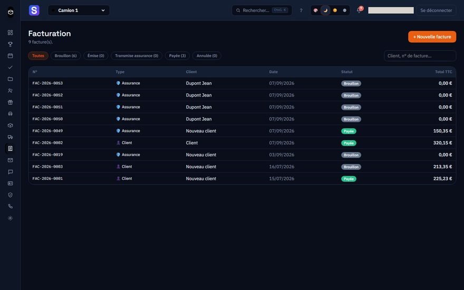Click the Total TTC column header
Image resolution: width=464 pixels, height=290 pixels.
coord(443,72)
